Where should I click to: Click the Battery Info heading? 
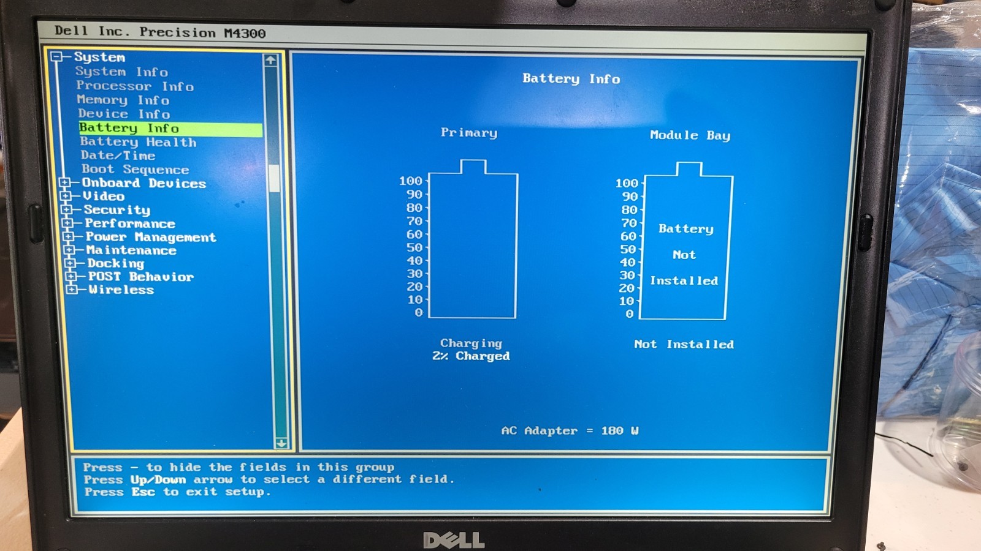[571, 78]
